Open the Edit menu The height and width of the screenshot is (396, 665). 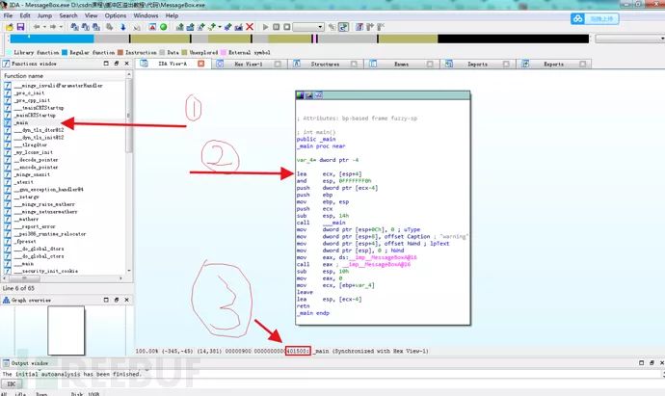[25, 15]
